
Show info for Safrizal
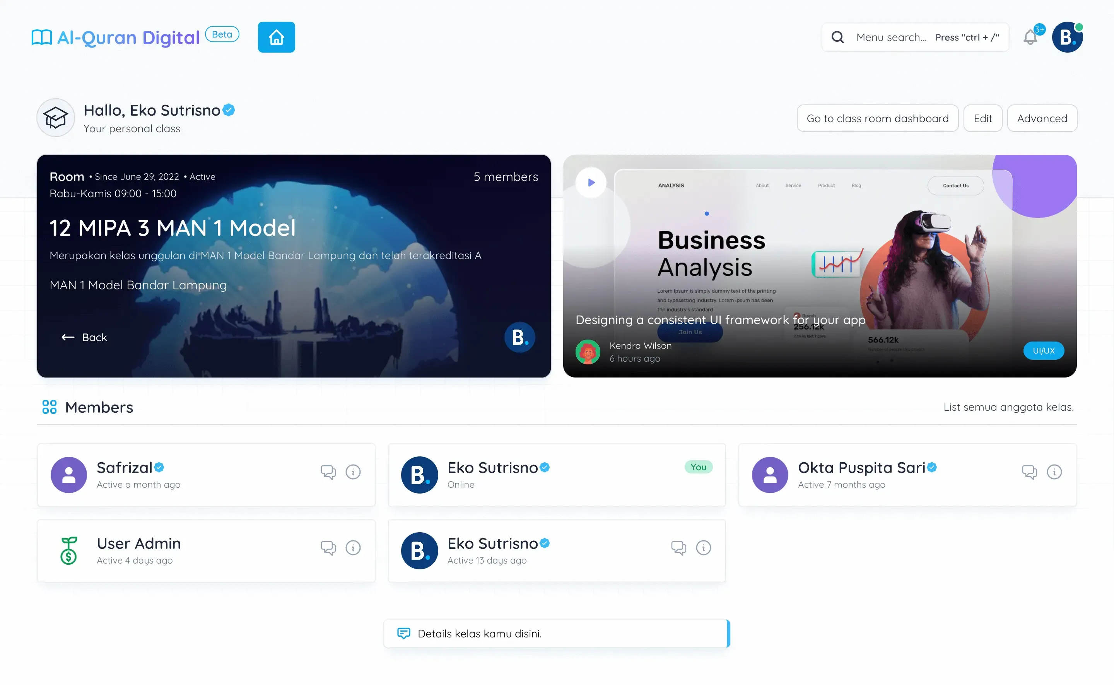(x=353, y=472)
